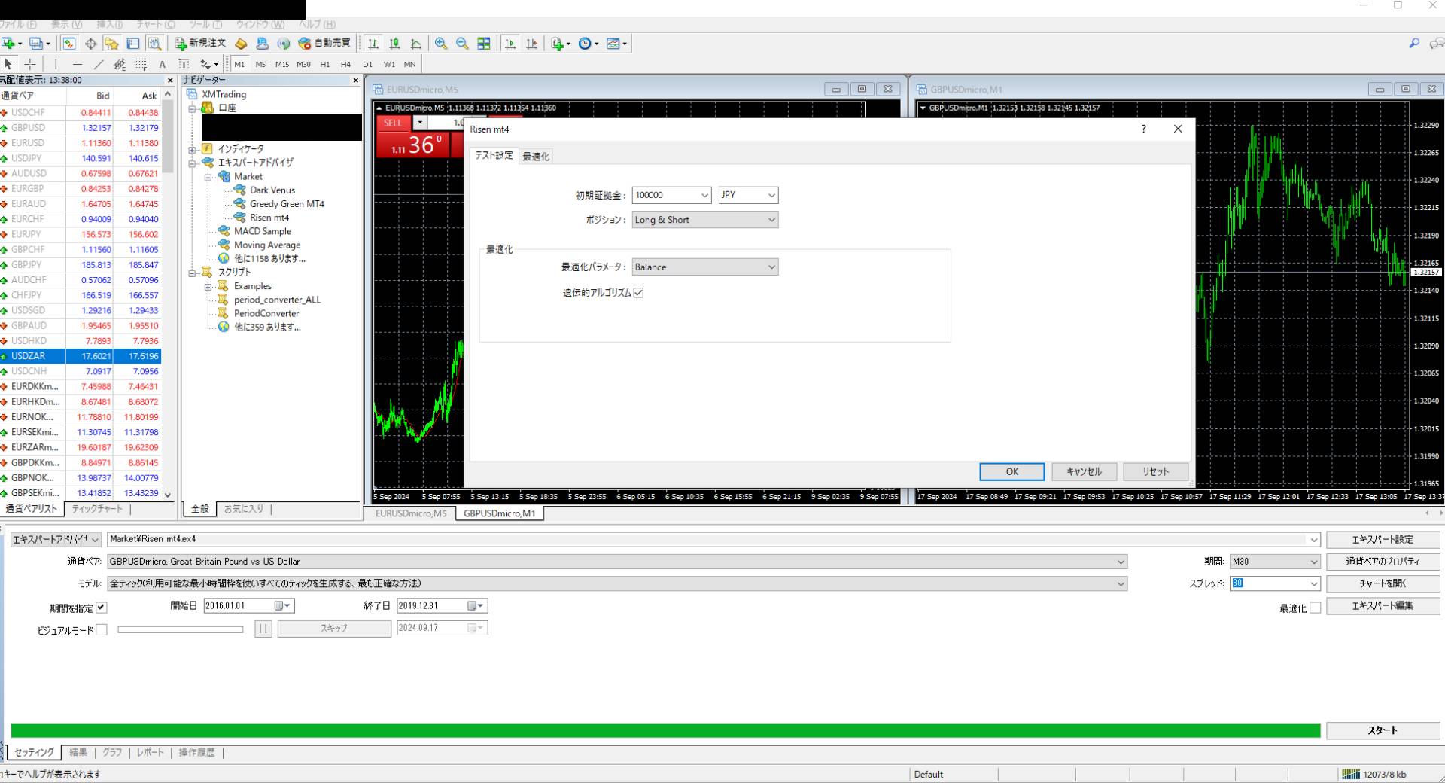Open the エキスパートアドバイザ type dropdown

pyautogui.click(x=56, y=540)
